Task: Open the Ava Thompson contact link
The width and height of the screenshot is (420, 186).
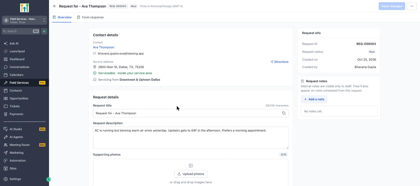Action: click(x=104, y=47)
